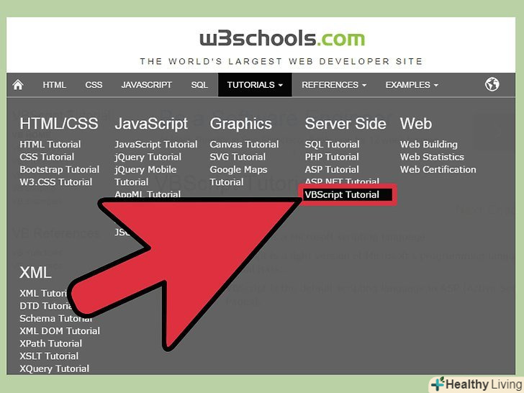Open Canvas Tutorial link
The width and height of the screenshot is (524, 393).
tap(244, 145)
